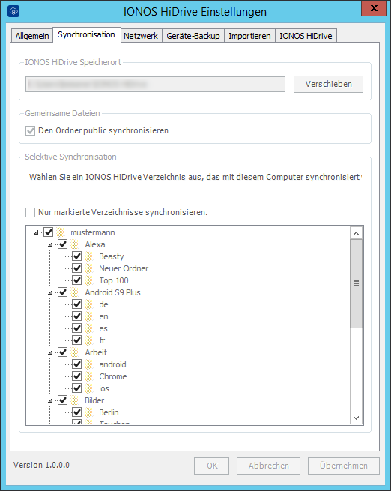Click the fr folder icon
Image resolution: width=391 pixels, height=491 pixels.
(89, 340)
